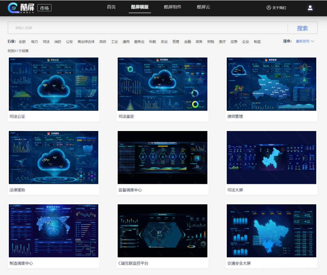Screen dimensions: 327x275
Task: Click the 律师管理 card title
Action: [235, 117]
